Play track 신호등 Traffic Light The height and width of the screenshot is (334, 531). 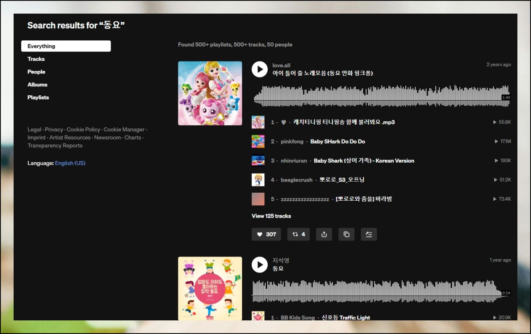(346, 318)
